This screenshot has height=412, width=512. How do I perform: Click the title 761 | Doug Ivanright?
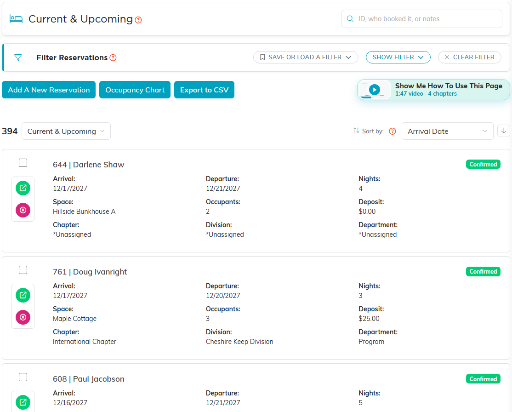pyautogui.click(x=90, y=272)
